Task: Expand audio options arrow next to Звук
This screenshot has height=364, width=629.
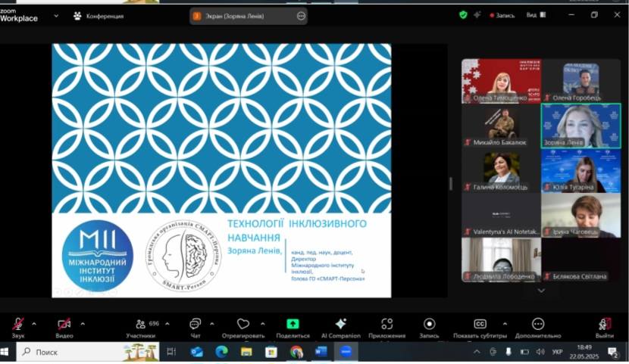Action: (x=34, y=323)
